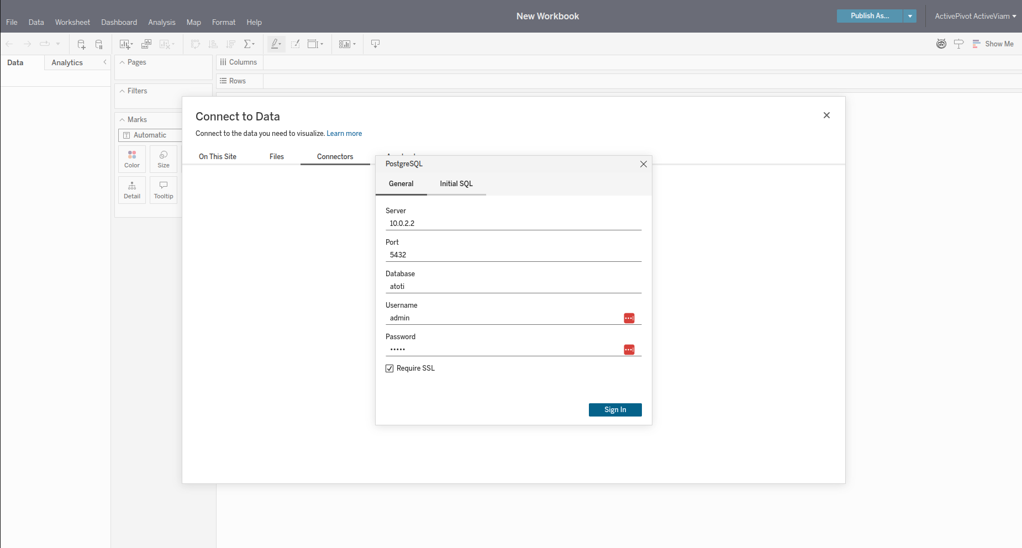Click the Duplicate sheet toolbar icon

[146, 44]
